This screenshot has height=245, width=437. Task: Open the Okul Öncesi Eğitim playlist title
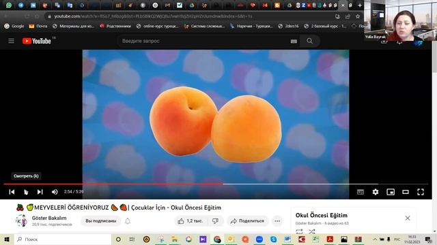pyautogui.click(x=322, y=215)
